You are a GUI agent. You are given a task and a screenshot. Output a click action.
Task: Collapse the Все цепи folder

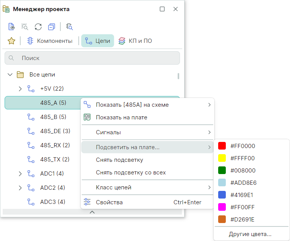10,75
